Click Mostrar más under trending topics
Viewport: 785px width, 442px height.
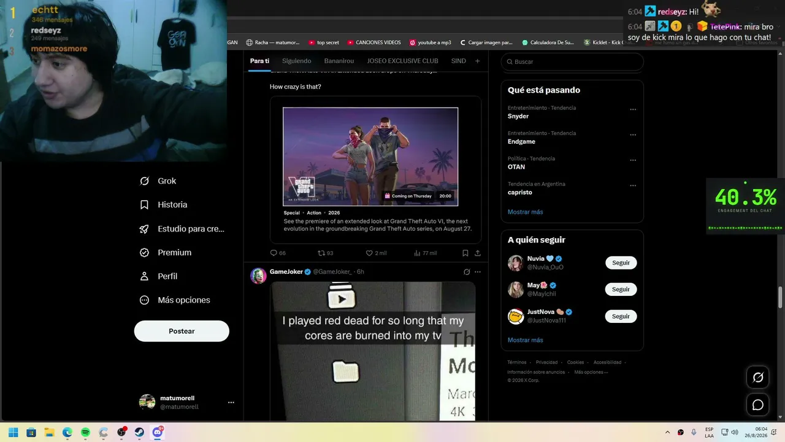point(525,212)
